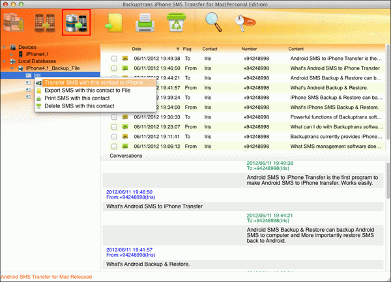This screenshot has width=391, height=282.
Task: Click the Conversations pane heading
Action: (x=126, y=156)
